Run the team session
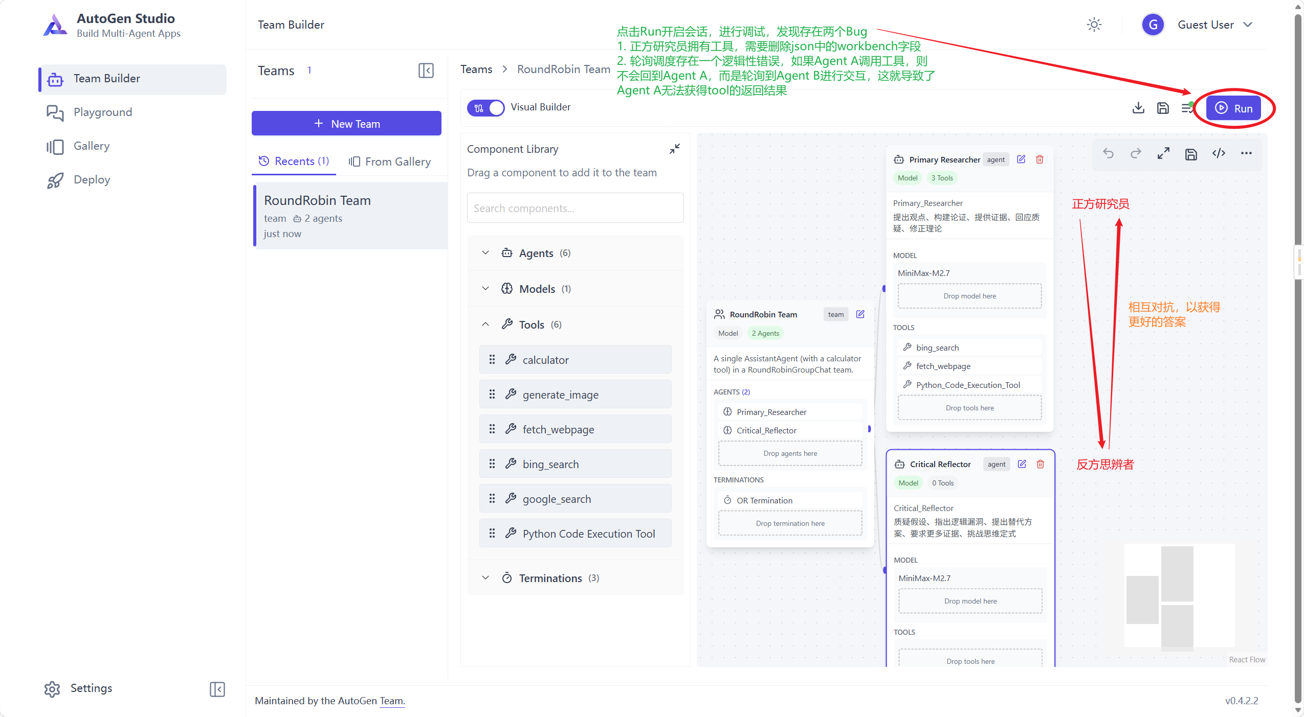 1233,108
